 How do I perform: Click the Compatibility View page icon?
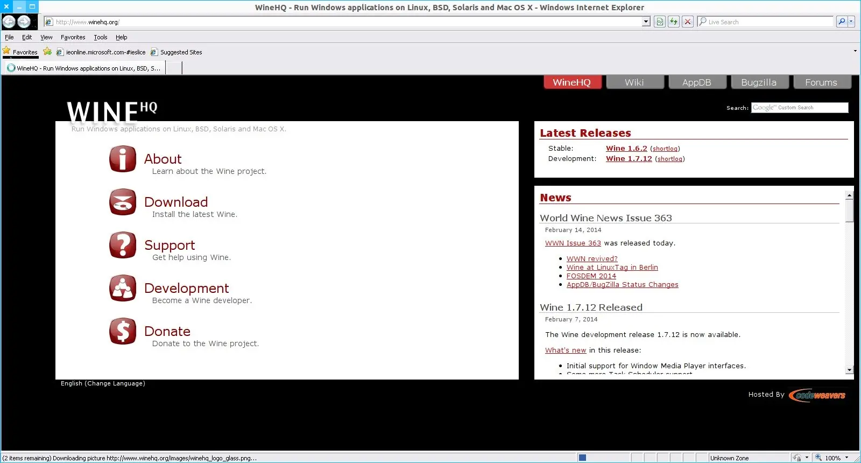660,22
